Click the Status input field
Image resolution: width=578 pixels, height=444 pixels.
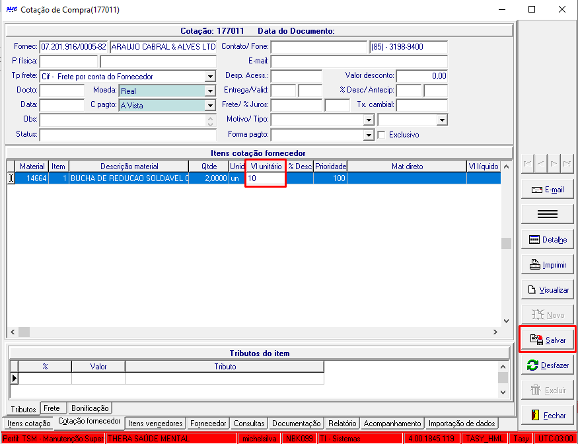point(127,135)
